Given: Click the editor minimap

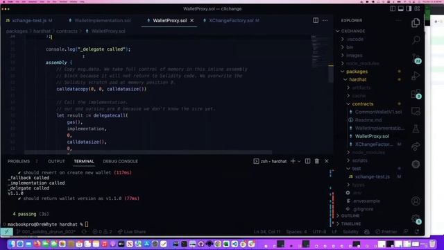Looking at the screenshot, I should pos(319,51).
